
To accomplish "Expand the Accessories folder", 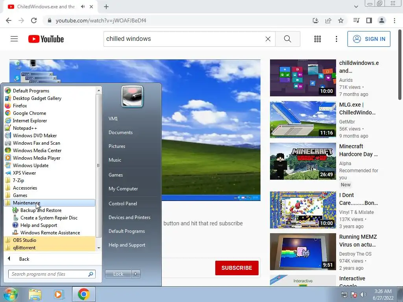I will [50, 188].
